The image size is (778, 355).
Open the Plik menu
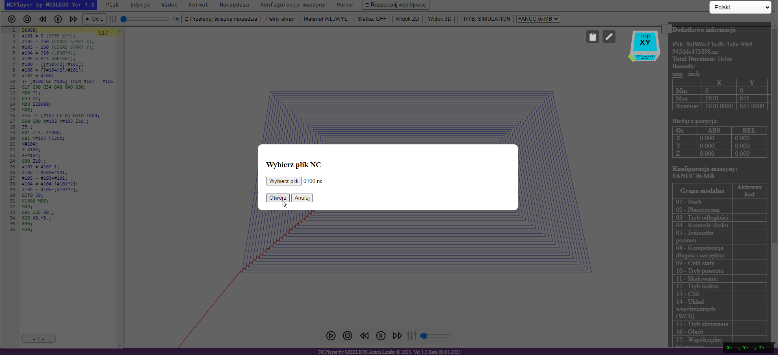[113, 5]
